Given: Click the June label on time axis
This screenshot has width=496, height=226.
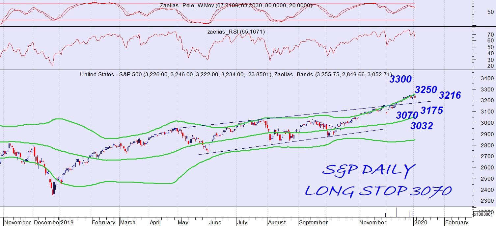Looking at the screenshot, I should 215,222.
